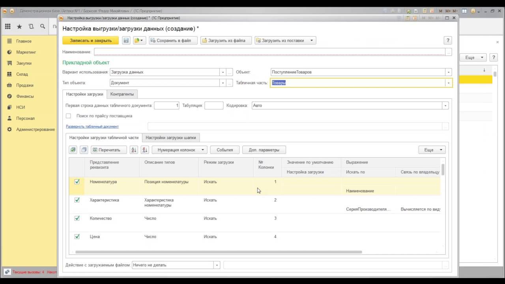Open the calendar icon in main title bar
Viewport: 505px width, 284px height.
coord(432,11)
